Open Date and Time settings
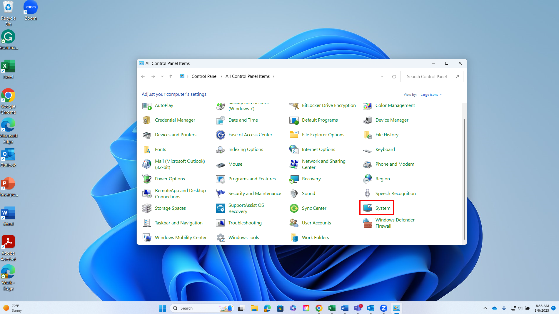 (x=243, y=120)
